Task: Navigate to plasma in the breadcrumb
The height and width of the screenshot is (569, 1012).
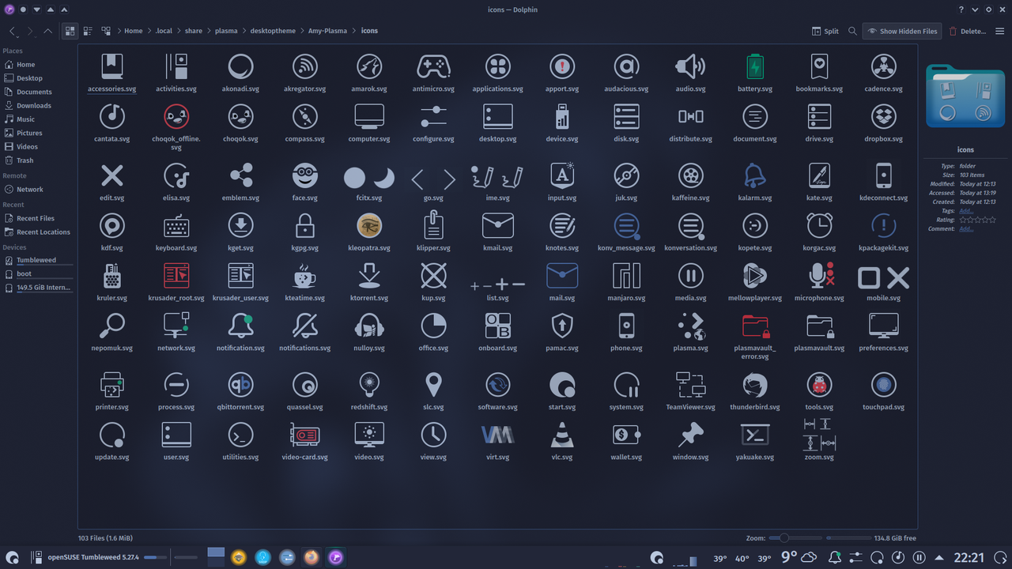Action: [226, 31]
